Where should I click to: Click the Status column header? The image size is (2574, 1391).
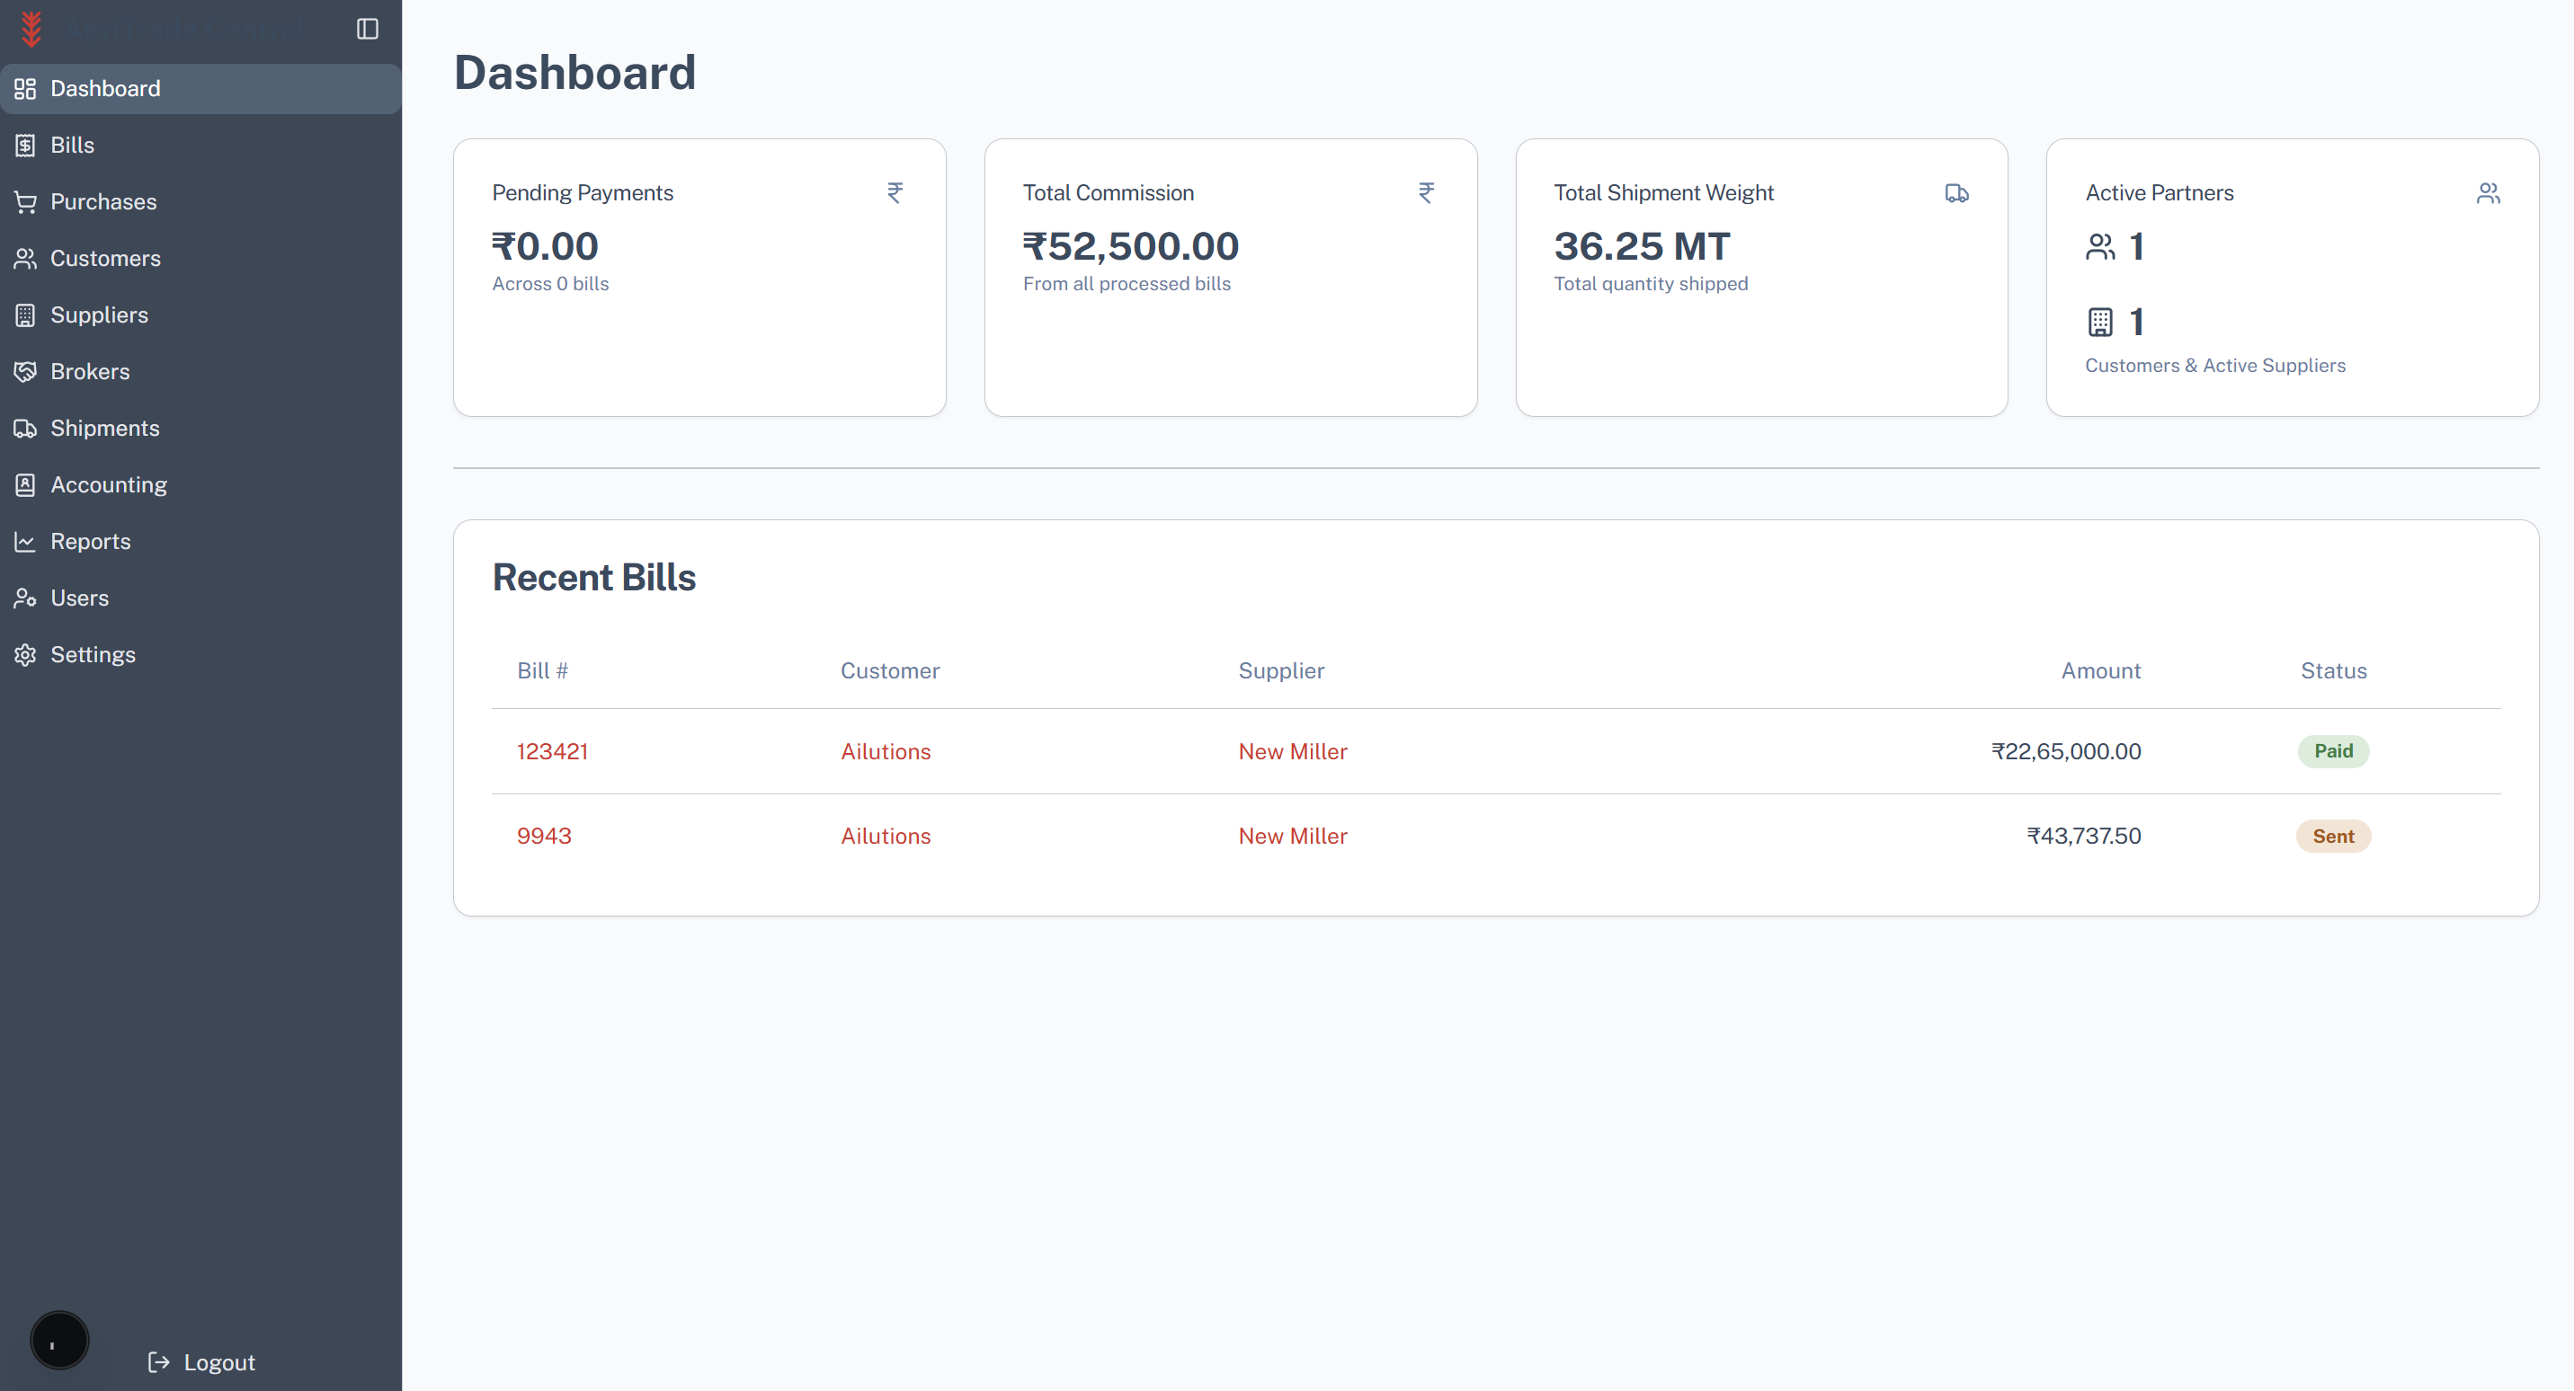click(2333, 671)
